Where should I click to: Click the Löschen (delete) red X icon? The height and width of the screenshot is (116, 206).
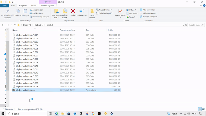pos(73,11)
